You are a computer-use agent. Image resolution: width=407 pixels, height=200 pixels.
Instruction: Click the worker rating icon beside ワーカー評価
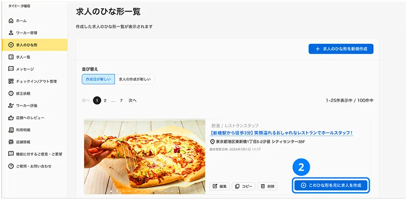click(11, 106)
